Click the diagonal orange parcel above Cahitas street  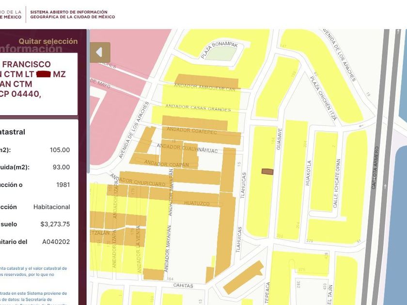point(242,278)
